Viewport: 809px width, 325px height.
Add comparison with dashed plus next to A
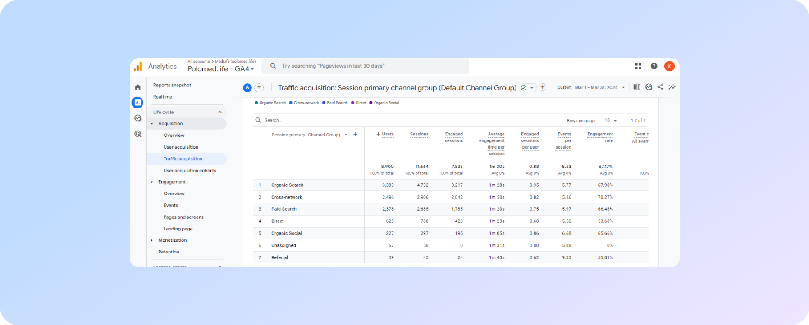259,88
